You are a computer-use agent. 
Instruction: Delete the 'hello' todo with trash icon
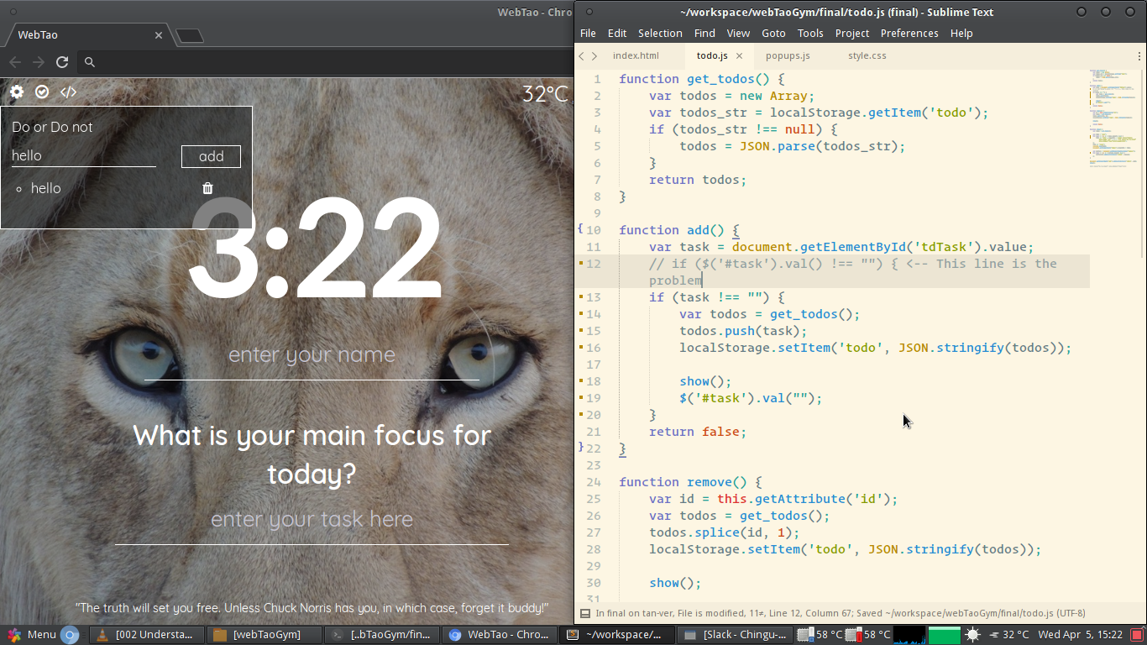tap(207, 188)
